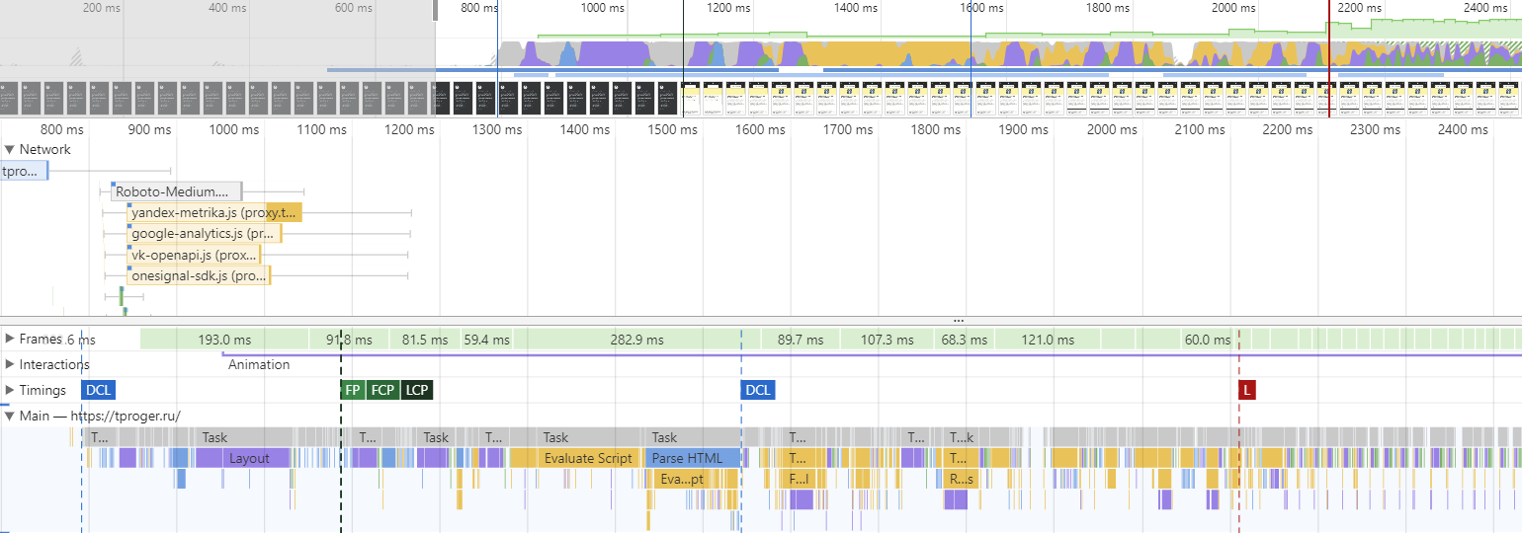1522x533 pixels.
Task: Expand the Interactions track
Action: (10, 364)
